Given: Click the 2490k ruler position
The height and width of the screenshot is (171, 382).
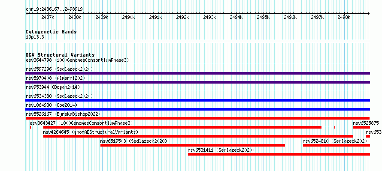Looking at the screenshot, I should [128, 17].
